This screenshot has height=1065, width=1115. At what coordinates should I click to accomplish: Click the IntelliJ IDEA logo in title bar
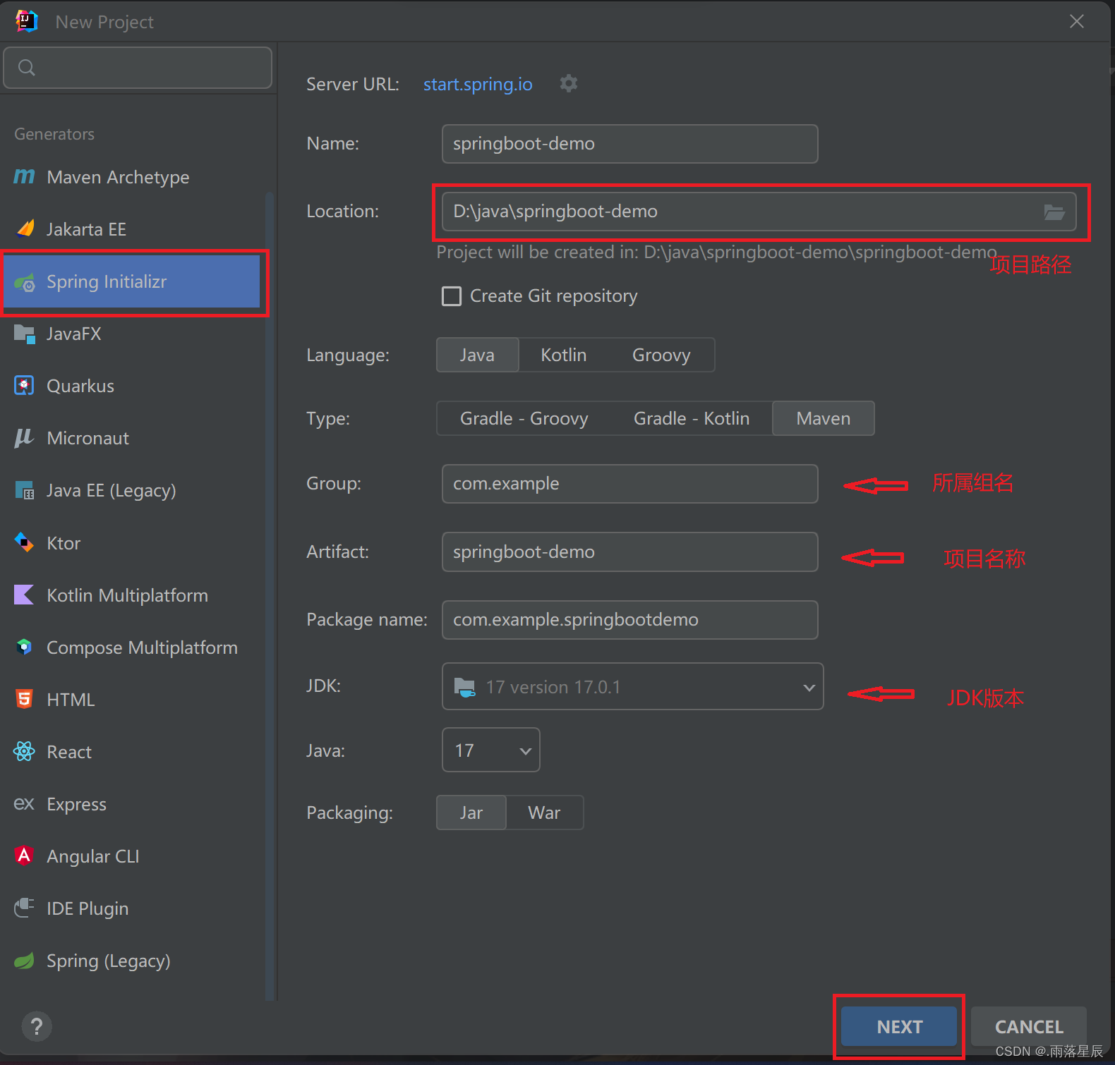[26, 21]
